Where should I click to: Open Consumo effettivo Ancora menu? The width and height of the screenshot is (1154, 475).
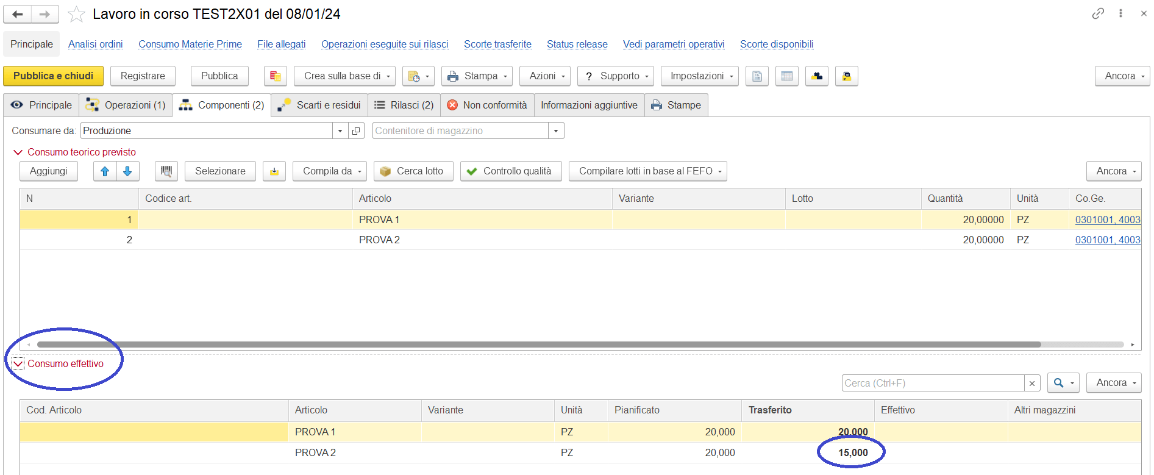point(1114,383)
